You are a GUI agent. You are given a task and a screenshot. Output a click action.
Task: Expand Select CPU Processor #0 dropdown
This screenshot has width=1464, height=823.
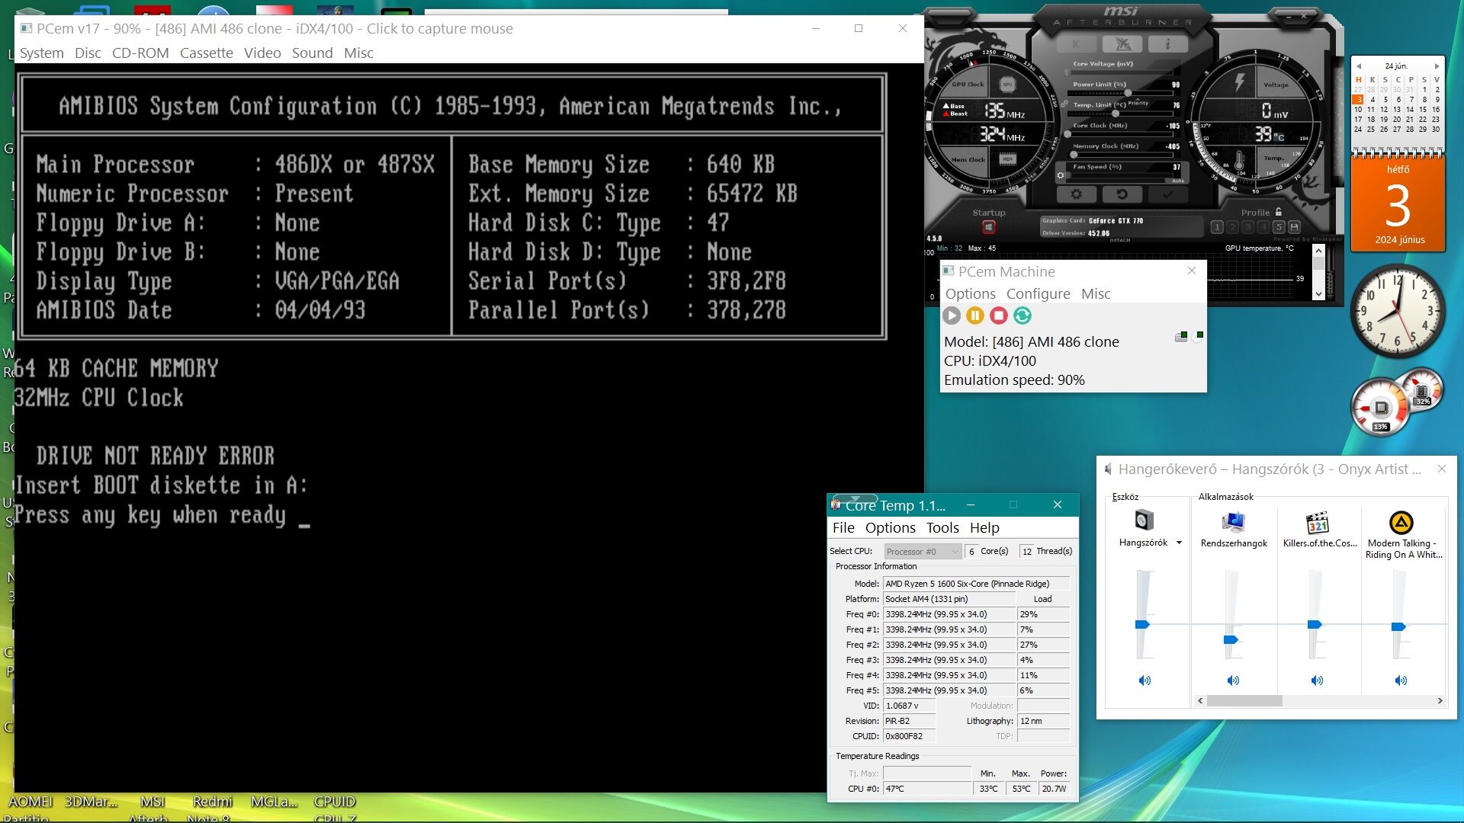click(x=923, y=551)
